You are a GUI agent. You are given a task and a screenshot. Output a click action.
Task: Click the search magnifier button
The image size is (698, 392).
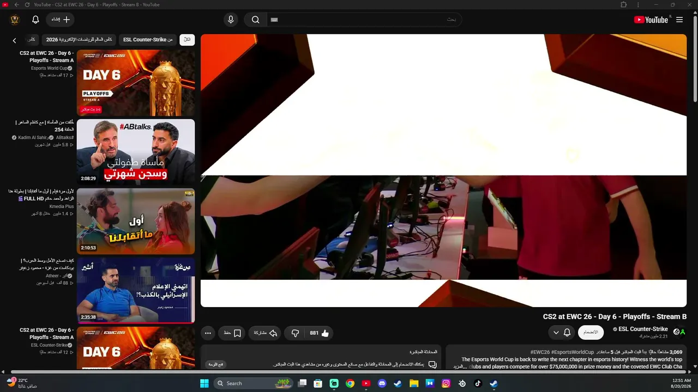pyautogui.click(x=255, y=20)
